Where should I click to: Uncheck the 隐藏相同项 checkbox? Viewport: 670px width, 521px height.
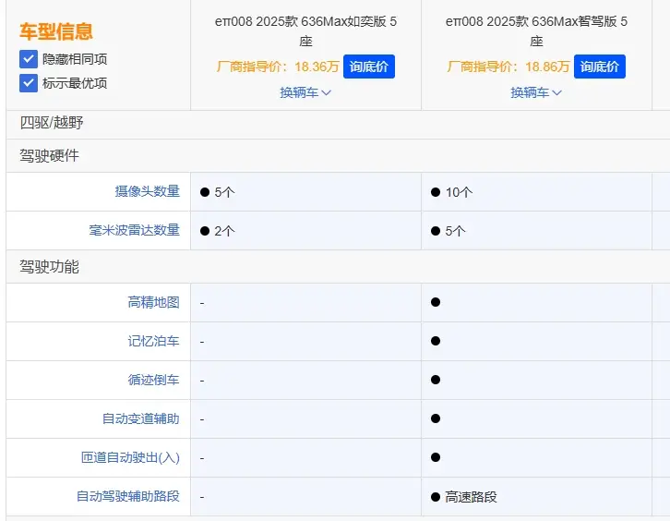(x=29, y=58)
